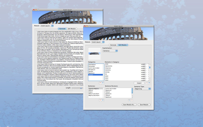203x127 pixels.
Task: Select Lorem ipsum dolor in the Categories list
Action: tap(96, 68)
